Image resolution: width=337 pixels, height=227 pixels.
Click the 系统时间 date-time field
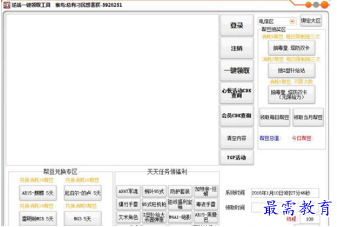click(x=285, y=193)
